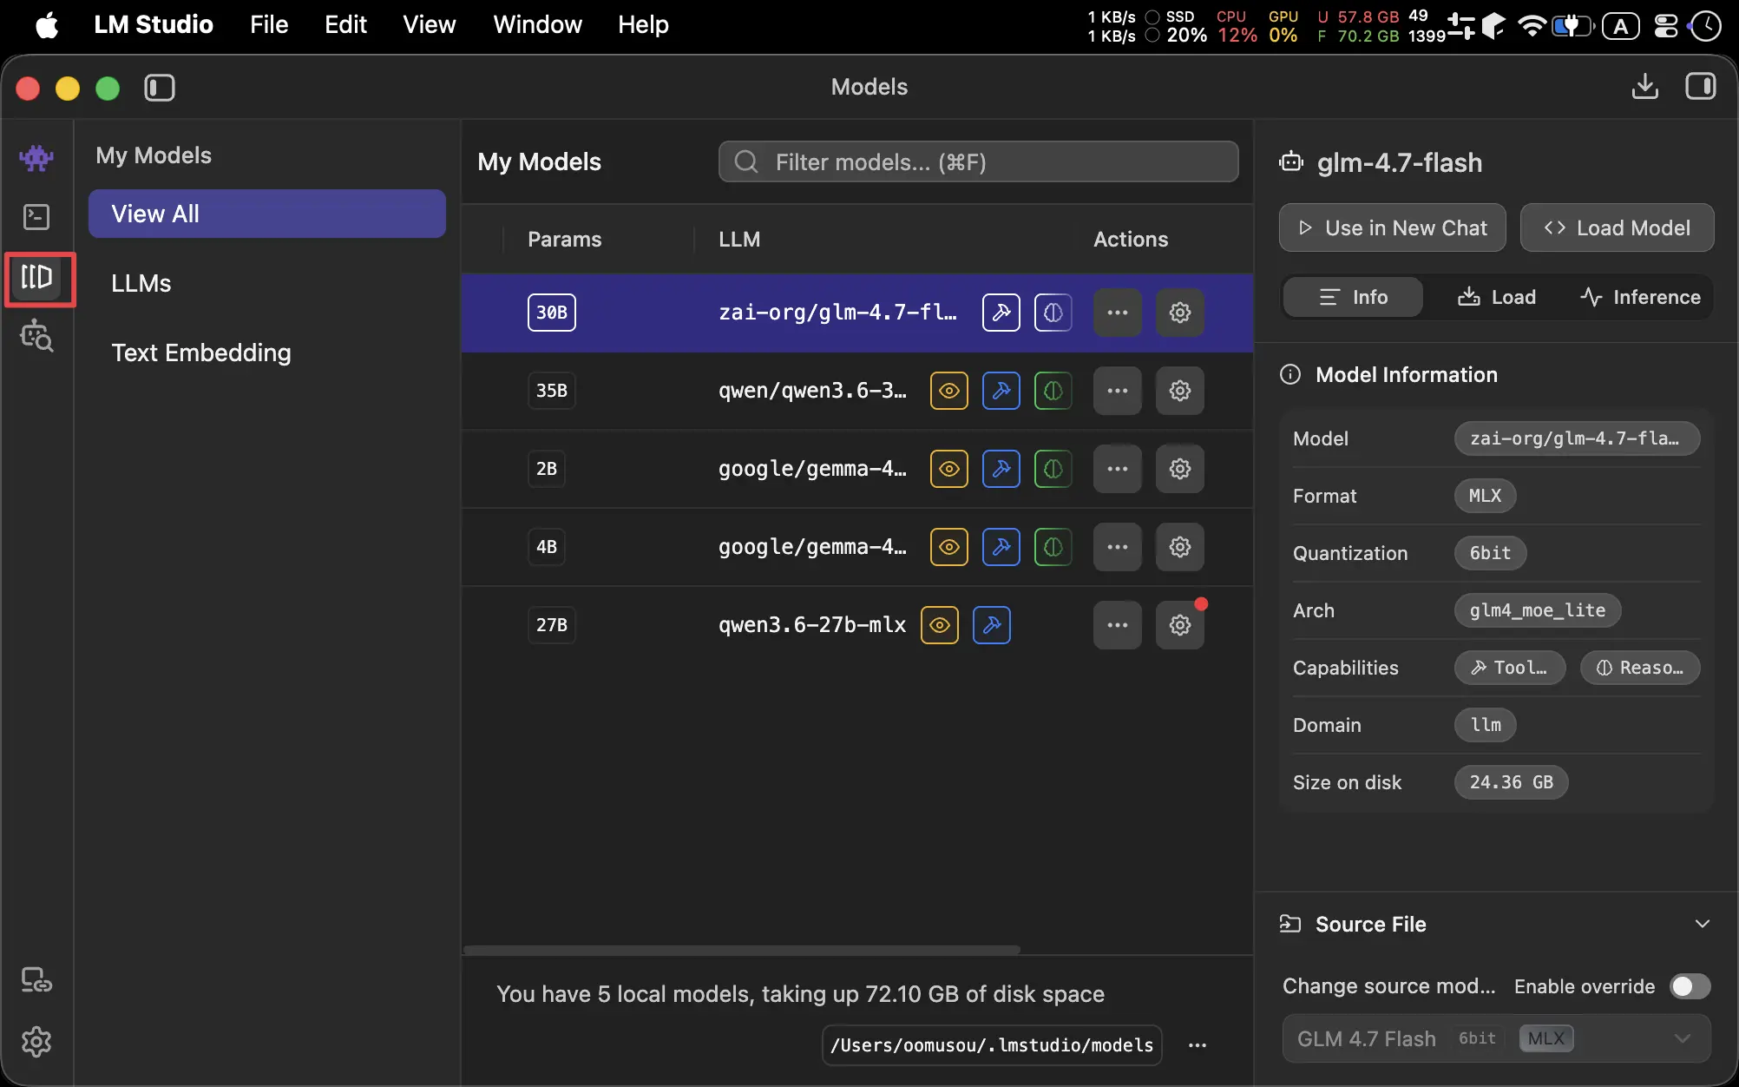The height and width of the screenshot is (1087, 1739).
Task: Select LLMs category in sidebar
Action: tap(267, 283)
